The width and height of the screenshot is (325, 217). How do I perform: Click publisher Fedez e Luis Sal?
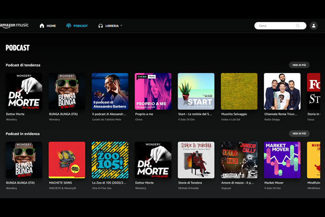(231, 119)
